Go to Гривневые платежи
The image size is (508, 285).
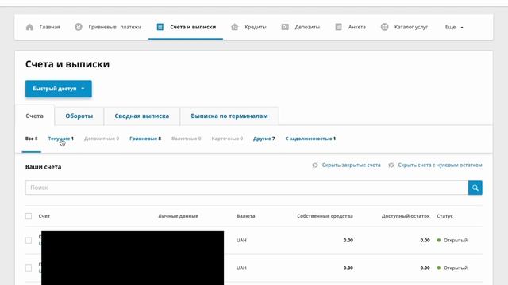pyautogui.click(x=114, y=27)
